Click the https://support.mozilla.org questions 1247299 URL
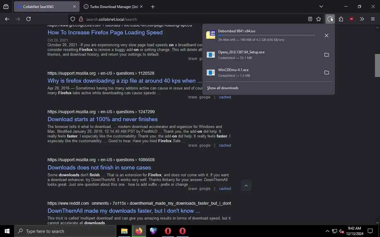Screen dimensions: 380x237 point(101,112)
